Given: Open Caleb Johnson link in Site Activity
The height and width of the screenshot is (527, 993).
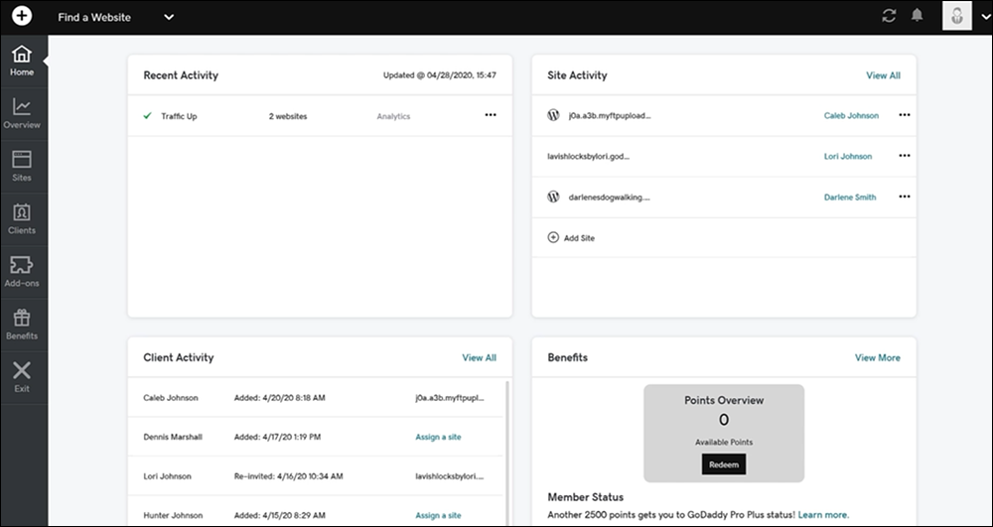Looking at the screenshot, I should 851,115.
